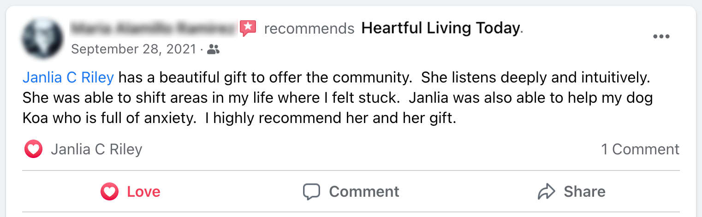Click the 'I highly recommend her' sentence
Viewport: 702px width, 217px height.
pos(331,118)
